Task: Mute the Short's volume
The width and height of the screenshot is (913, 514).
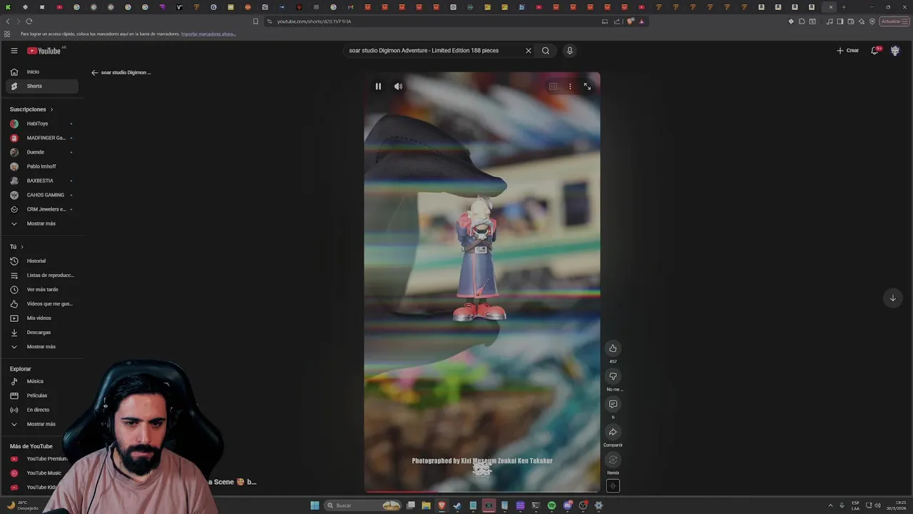Action: pyautogui.click(x=398, y=86)
